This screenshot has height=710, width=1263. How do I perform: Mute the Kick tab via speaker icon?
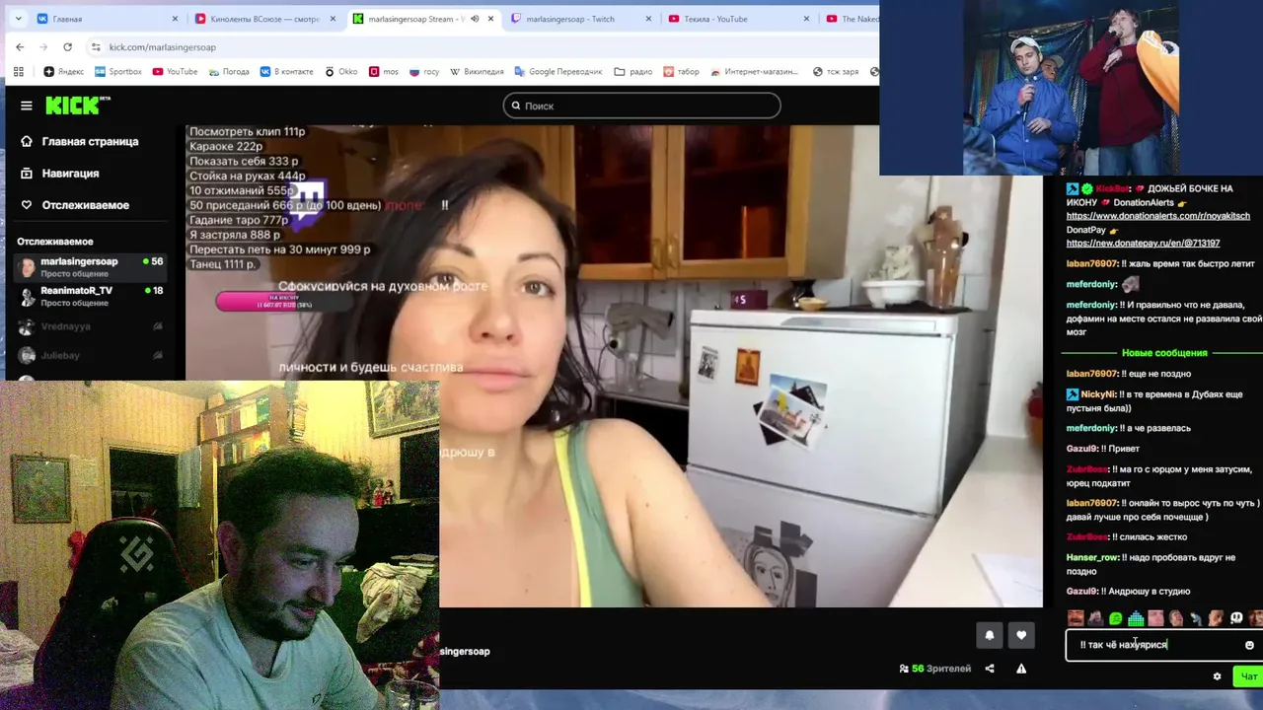(475, 19)
